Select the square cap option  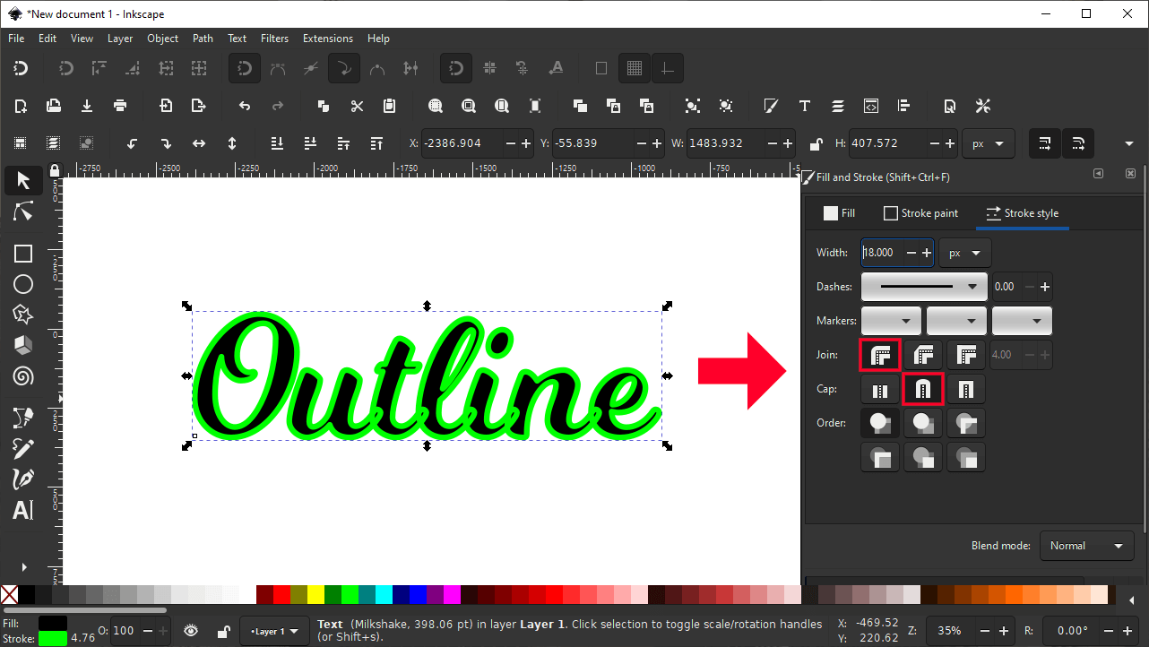[966, 389]
